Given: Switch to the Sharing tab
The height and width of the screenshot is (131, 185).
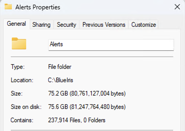Looking at the screenshot, I should (x=41, y=25).
